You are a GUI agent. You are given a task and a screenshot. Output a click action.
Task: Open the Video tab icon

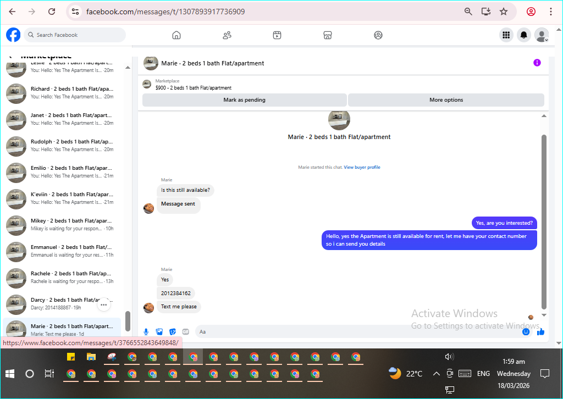[x=277, y=35]
